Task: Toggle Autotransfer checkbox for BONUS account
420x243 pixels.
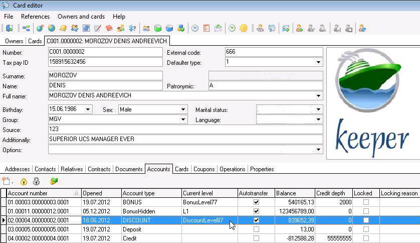Action: tap(256, 202)
